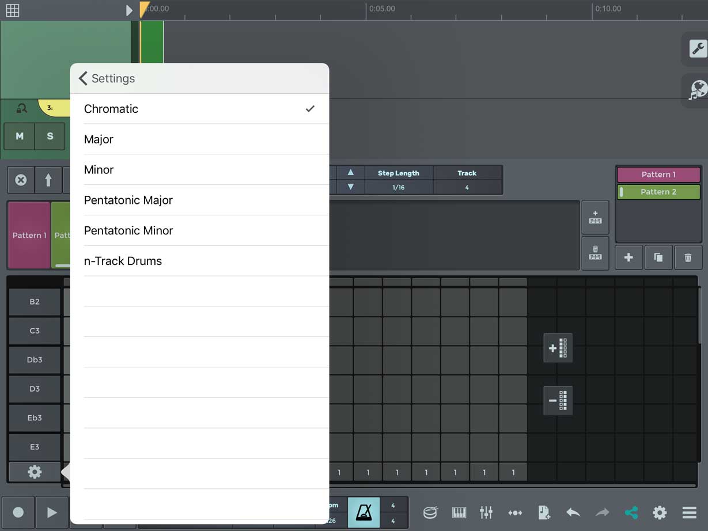
Task: Click the 0:05.00 timeline ruler mark
Action: 383,9
